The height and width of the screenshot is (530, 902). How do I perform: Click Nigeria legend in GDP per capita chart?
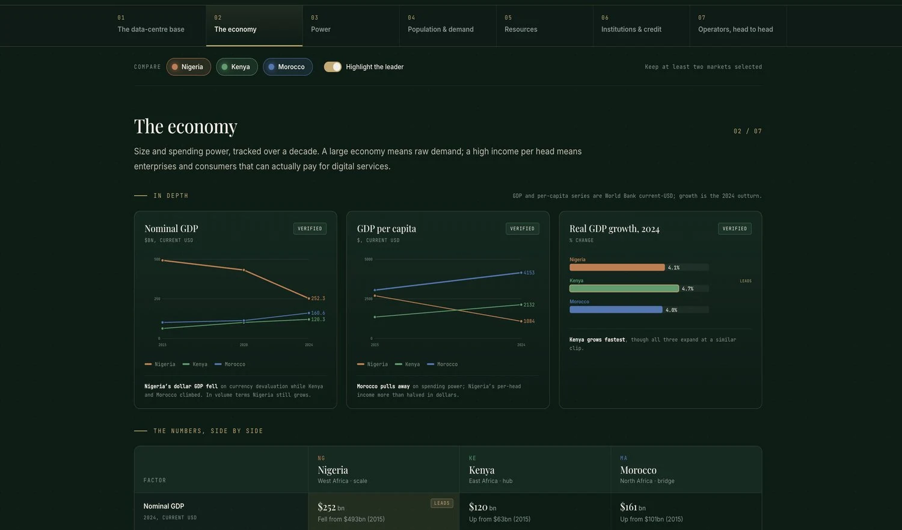(x=372, y=364)
